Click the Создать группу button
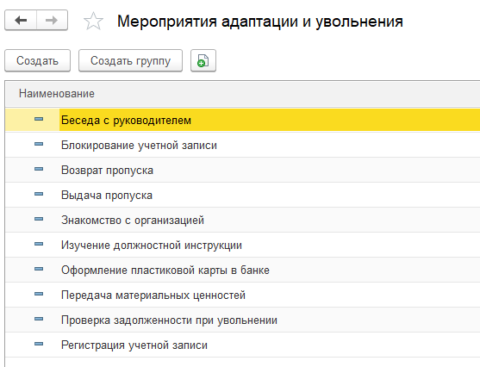Viewport: 480px width, 367px height. pyautogui.click(x=130, y=60)
